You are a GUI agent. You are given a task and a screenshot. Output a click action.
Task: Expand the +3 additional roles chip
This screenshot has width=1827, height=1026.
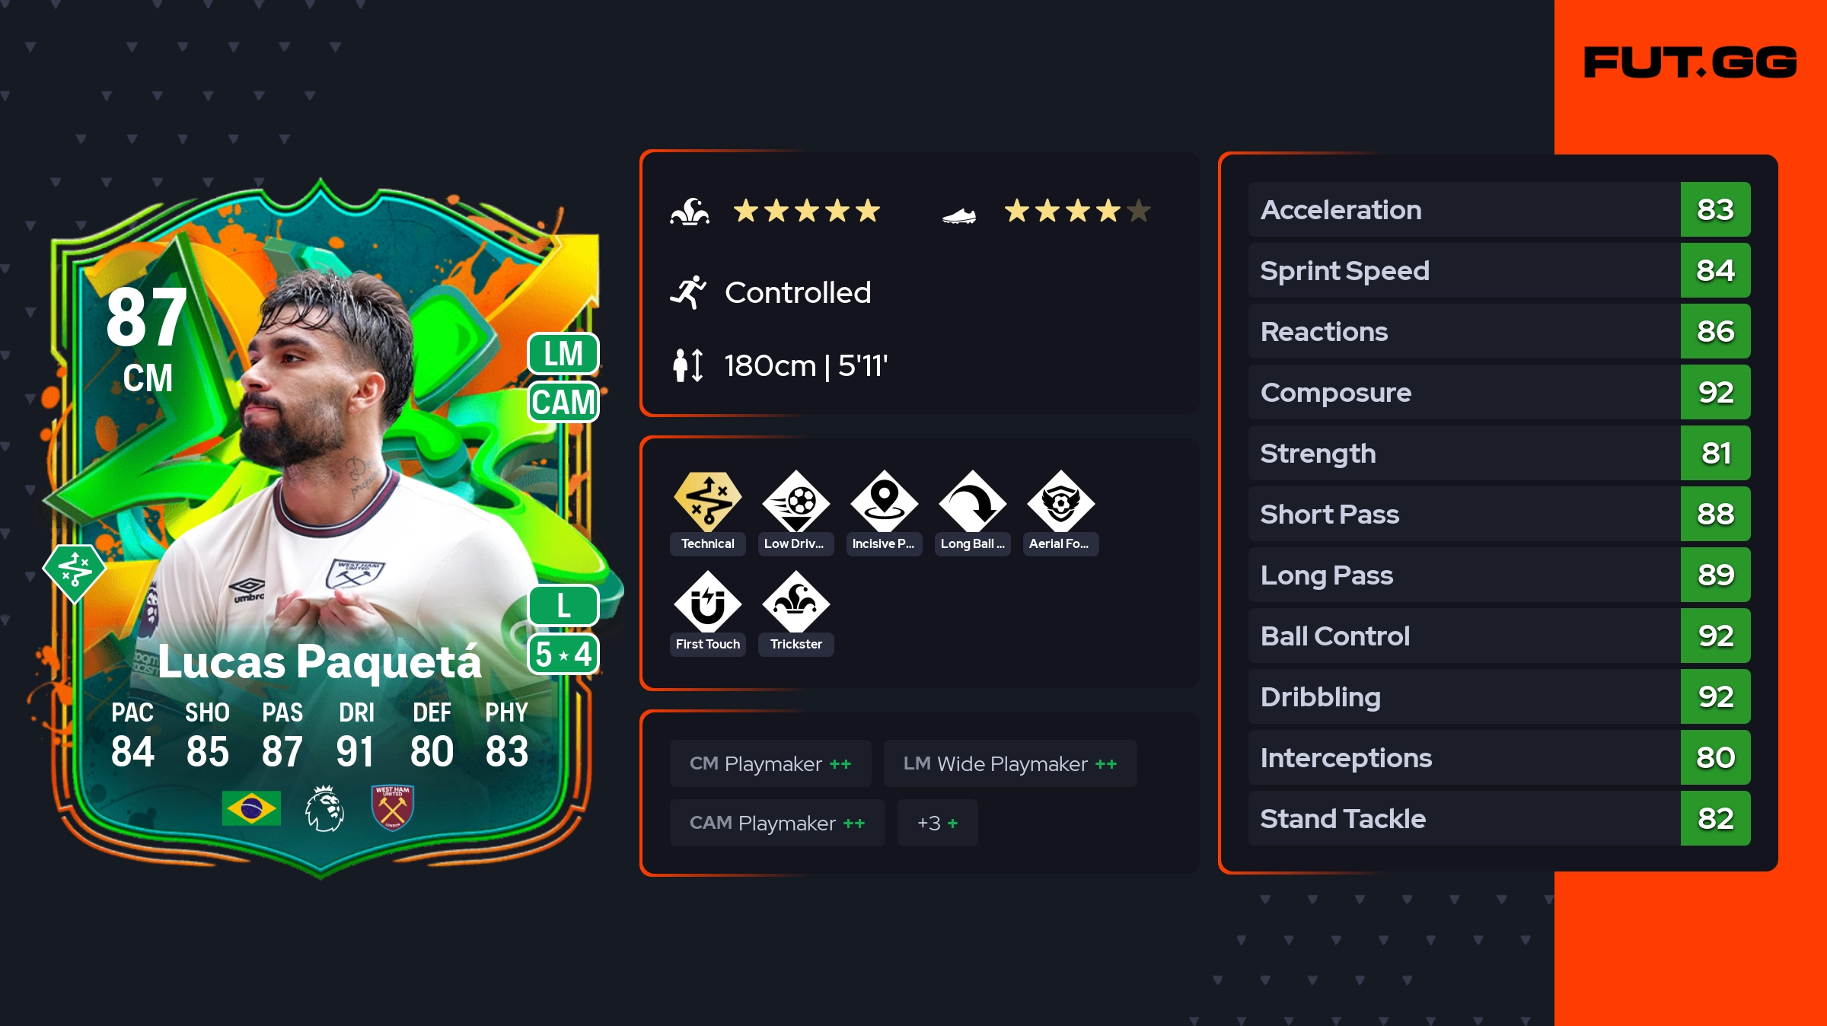[x=938, y=823]
